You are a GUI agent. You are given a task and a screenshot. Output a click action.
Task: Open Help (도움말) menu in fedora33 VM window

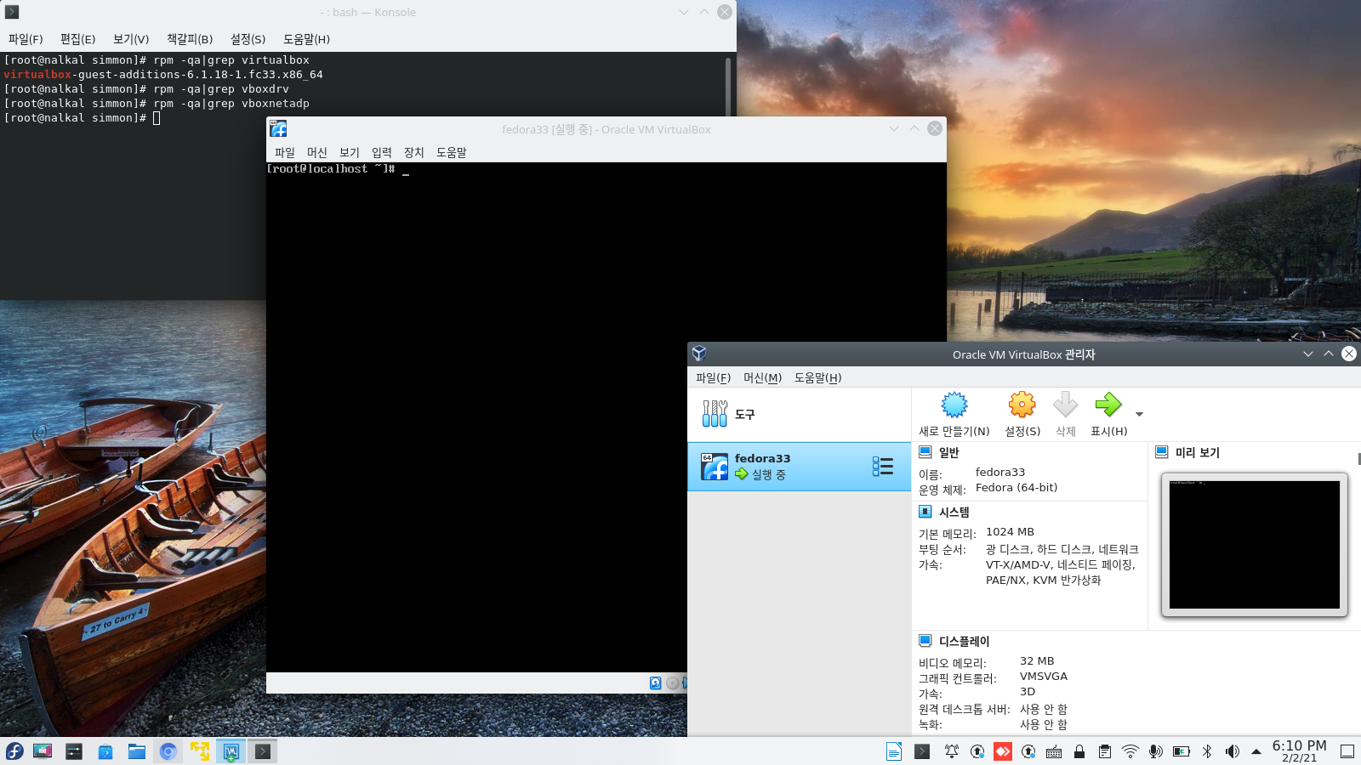tap(452, 152)
